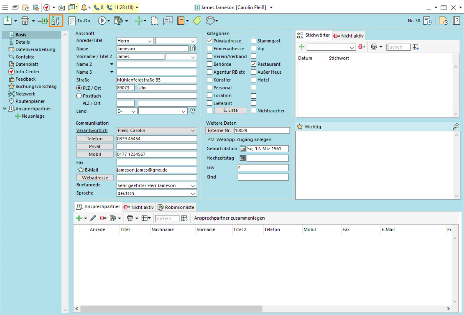Open the Geburtsdatum calendar picker

(243, 149)
